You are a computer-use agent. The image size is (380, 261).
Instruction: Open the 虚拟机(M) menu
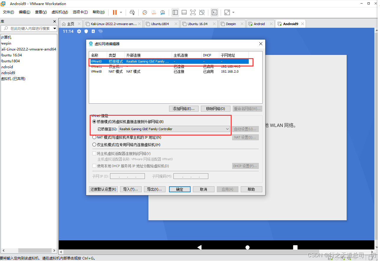pyautogui.click(x=60, y=12)
